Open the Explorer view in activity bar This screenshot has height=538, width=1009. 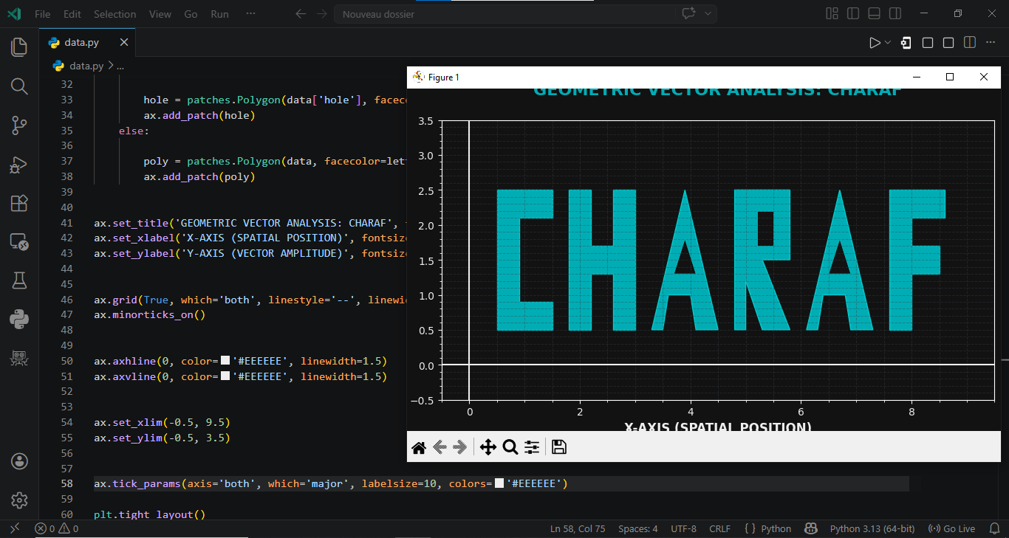pos(19,47)
